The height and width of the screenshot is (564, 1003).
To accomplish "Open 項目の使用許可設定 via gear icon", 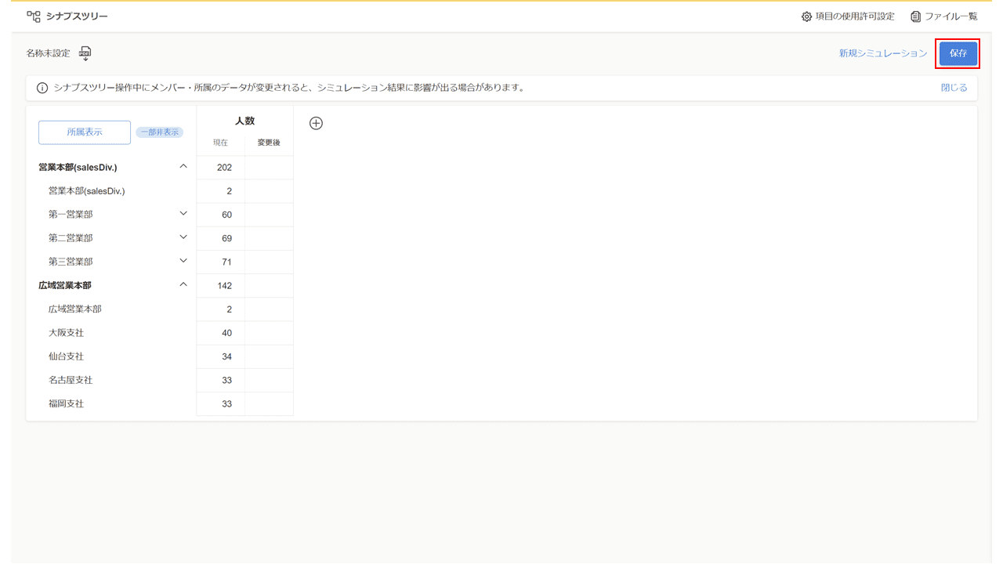I will coord(806,16).
